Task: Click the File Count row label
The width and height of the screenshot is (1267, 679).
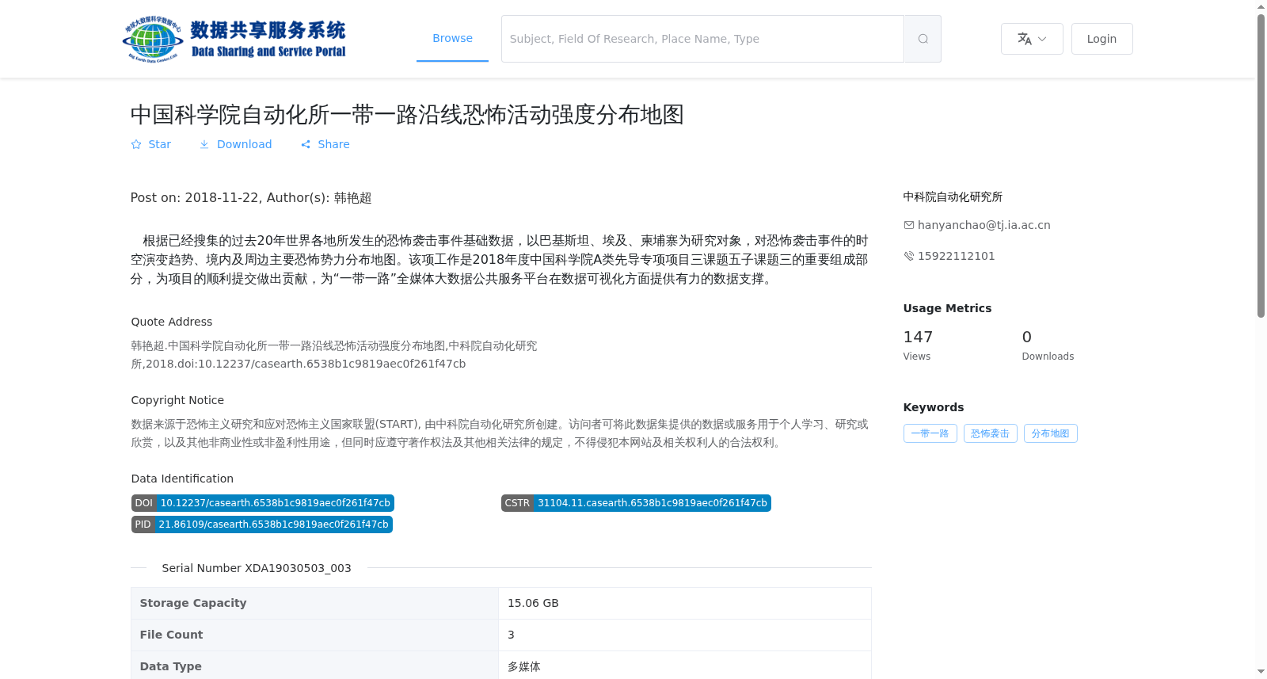Action: (171, 635)
